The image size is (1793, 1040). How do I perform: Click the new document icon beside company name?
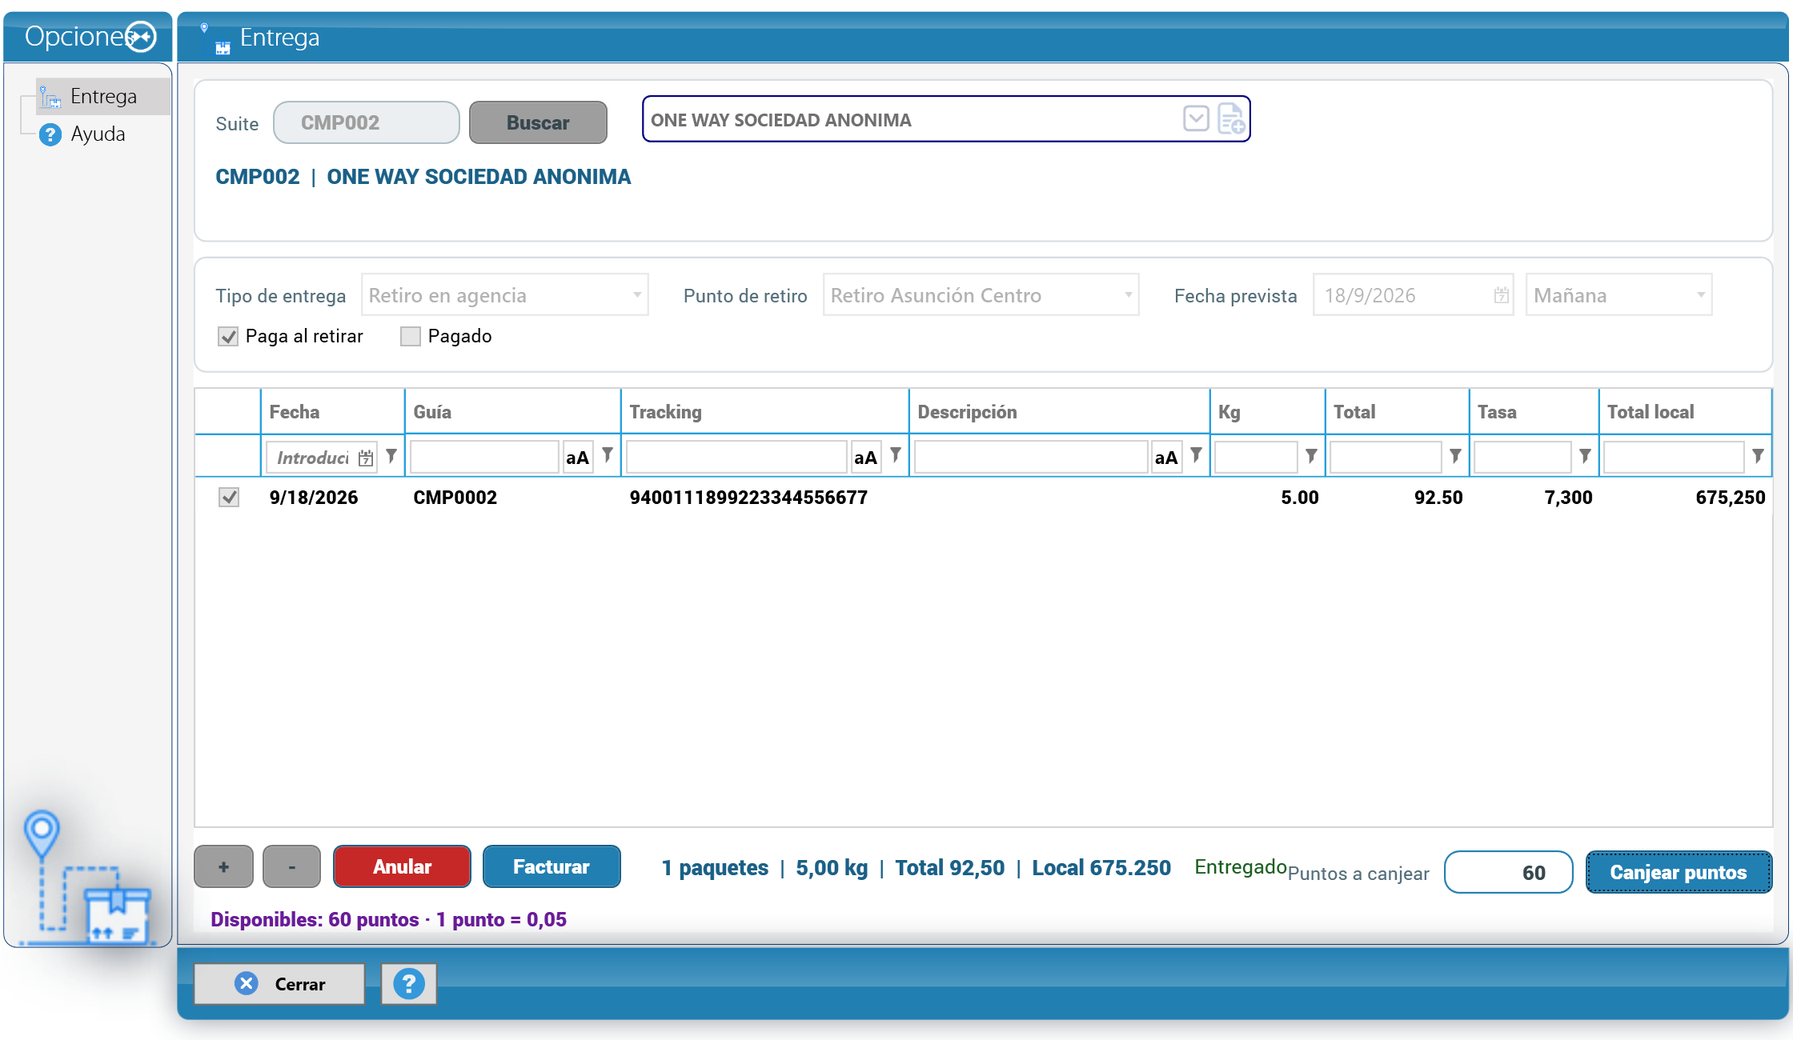tap(1231, 119)
